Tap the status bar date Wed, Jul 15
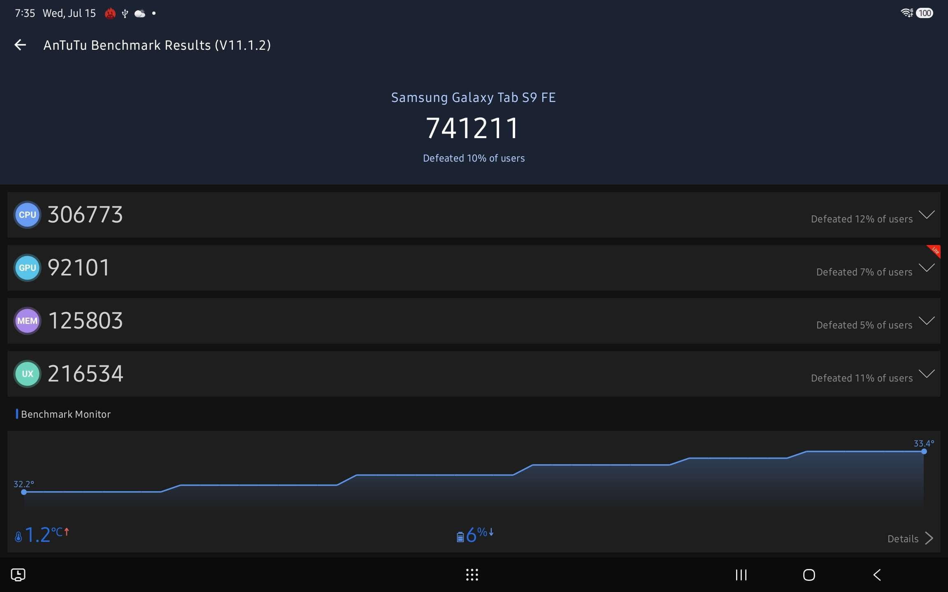This screenshot has height=592, width=948. tap(69, 13)
